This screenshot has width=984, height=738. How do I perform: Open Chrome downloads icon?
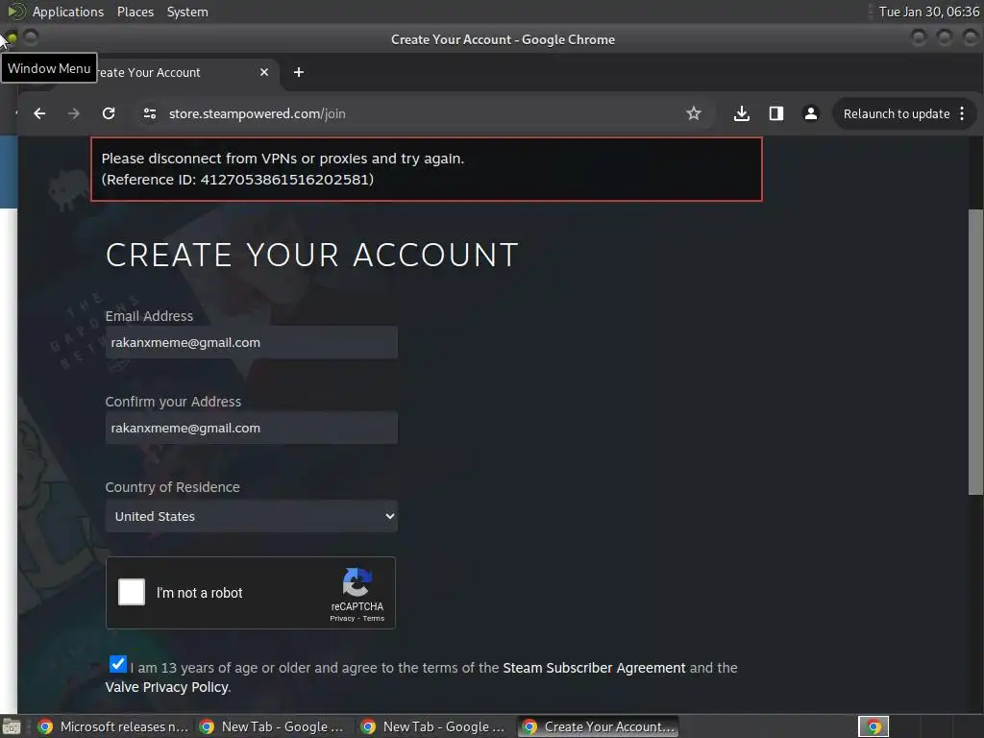(x=741, y=113)
